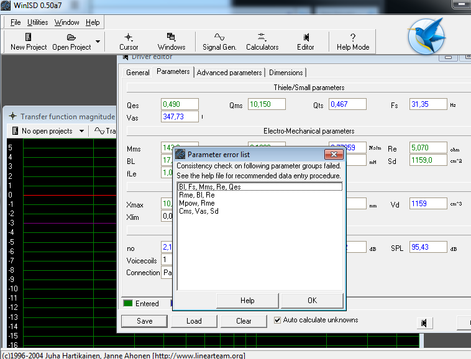Click the Clear button

click(x=244, y=321)
